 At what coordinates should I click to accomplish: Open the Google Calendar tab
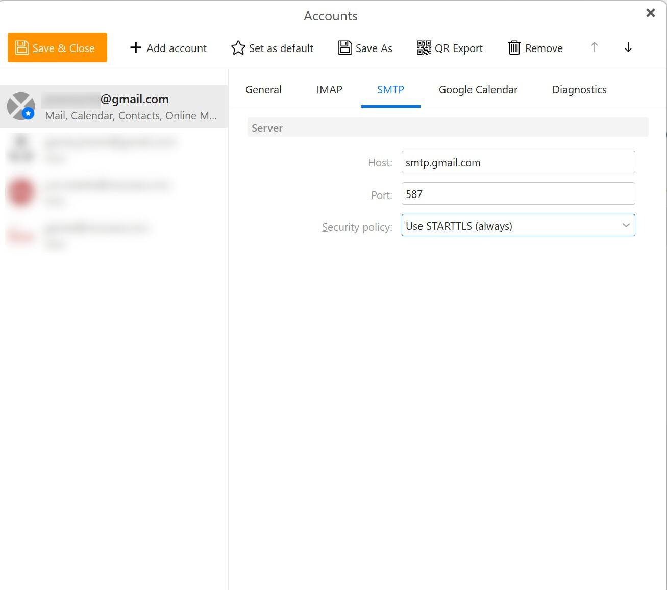(x=478, y=90)
